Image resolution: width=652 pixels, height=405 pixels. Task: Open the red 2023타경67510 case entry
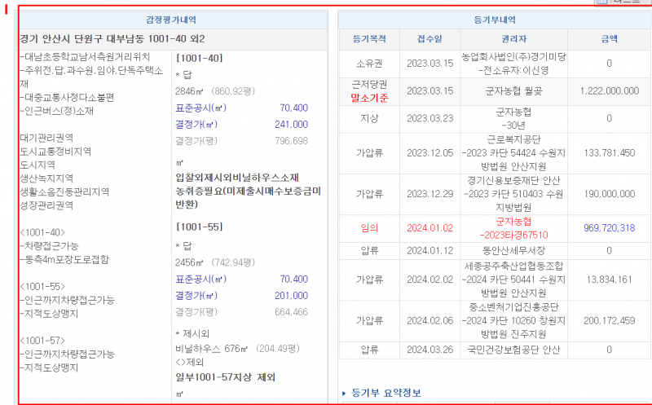pos(514,235)
